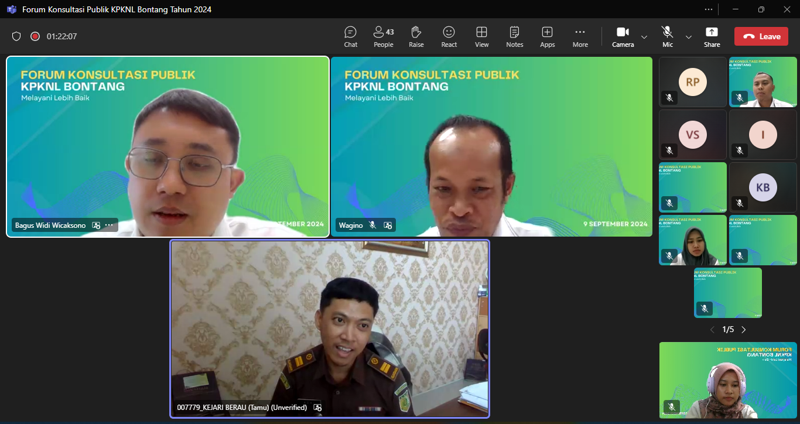Image resolution: width=800 pixels, height=424 pixels.
Task: Click the RP participant avatar tile
Action: 693,82
